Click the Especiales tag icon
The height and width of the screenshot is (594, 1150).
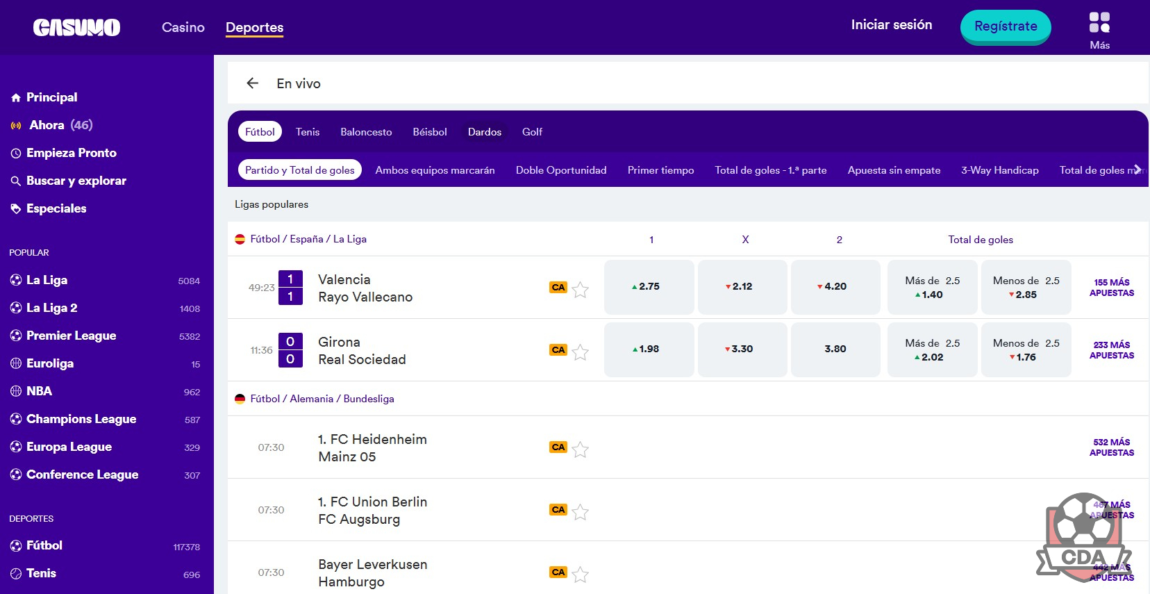16,209
